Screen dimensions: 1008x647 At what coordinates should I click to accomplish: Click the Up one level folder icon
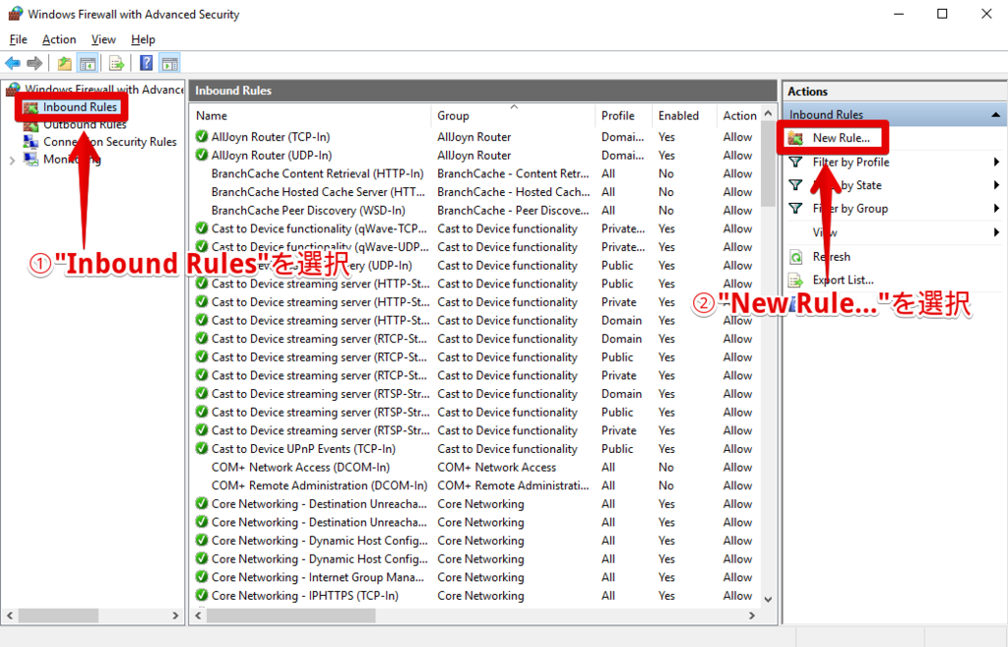[64, 63]
